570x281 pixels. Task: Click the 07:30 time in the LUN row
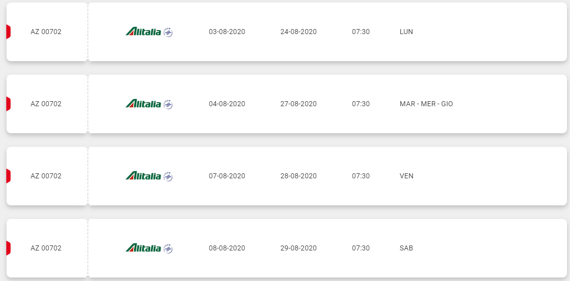(361, 32)
